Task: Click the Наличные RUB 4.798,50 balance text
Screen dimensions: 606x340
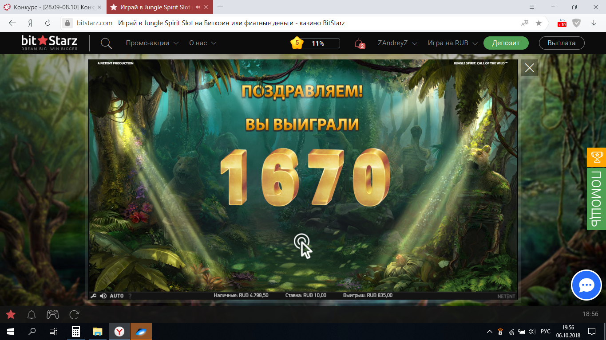Action: click(241, 295)
